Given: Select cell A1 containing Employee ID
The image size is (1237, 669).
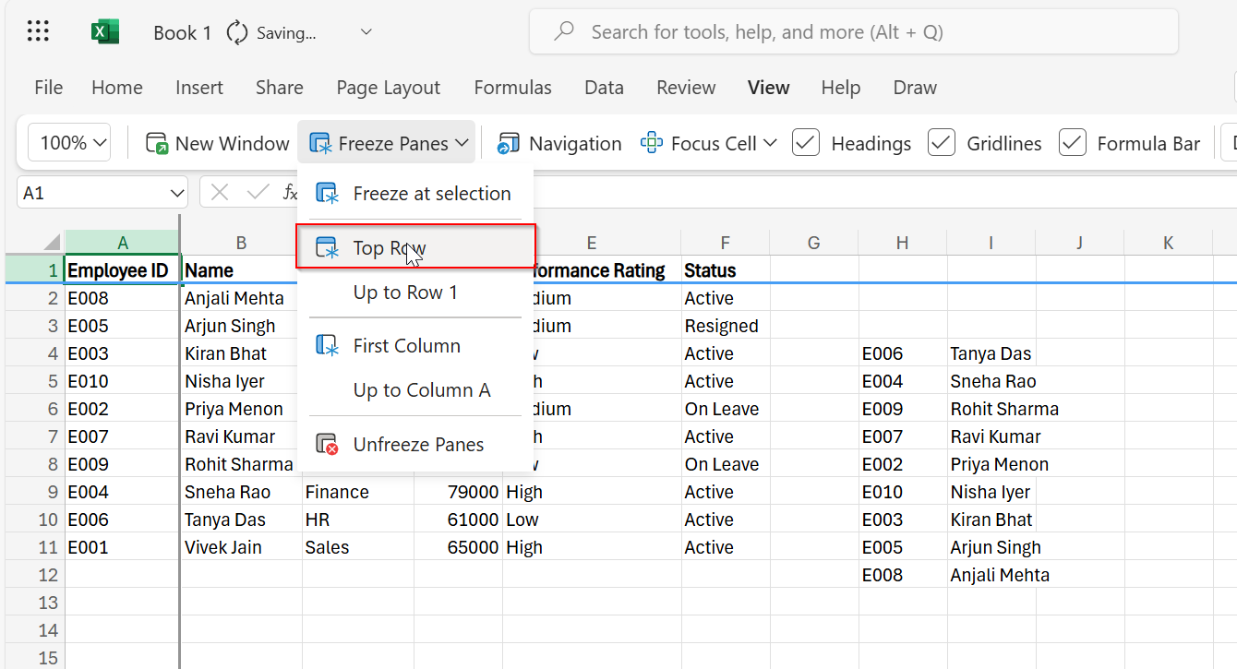Looking at the screenshot, I should 122,269.
